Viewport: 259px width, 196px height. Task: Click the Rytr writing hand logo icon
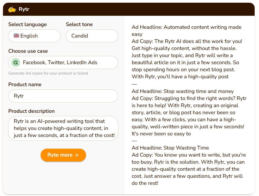click(x=12, y=9)
